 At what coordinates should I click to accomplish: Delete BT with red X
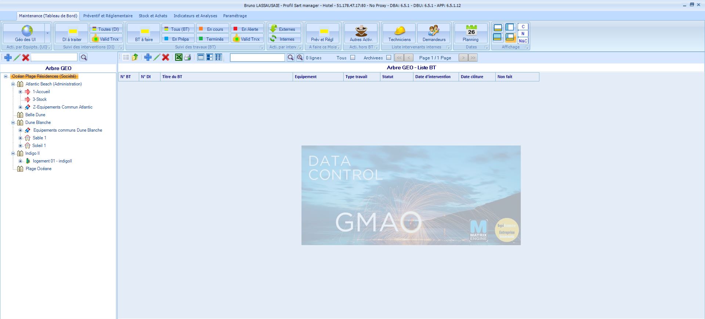point(166,57)
